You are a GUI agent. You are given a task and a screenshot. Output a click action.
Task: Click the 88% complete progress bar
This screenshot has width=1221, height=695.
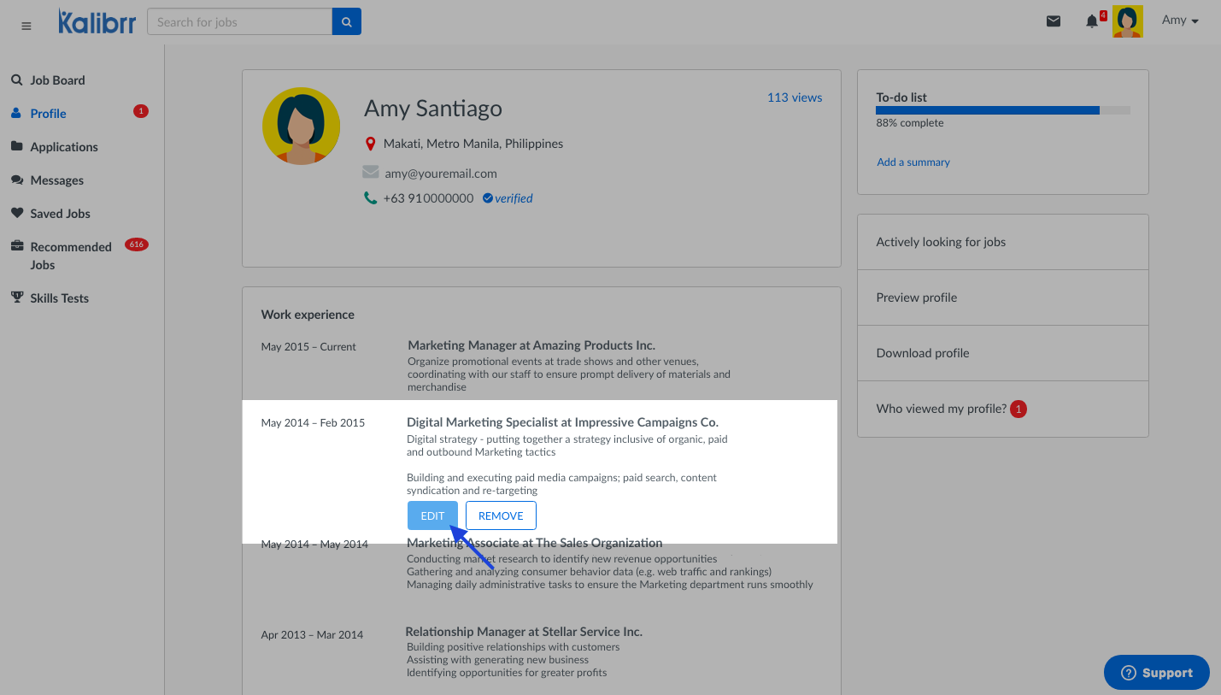tap(1002, 110)
